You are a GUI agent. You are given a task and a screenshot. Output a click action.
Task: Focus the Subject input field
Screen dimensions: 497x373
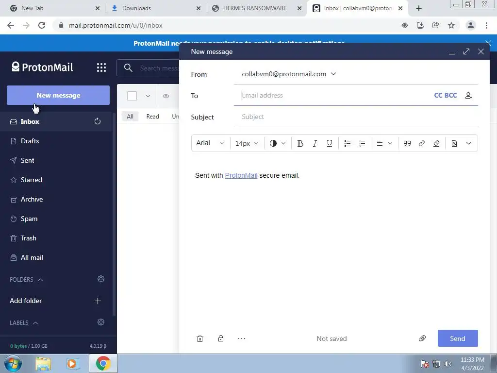356,117
